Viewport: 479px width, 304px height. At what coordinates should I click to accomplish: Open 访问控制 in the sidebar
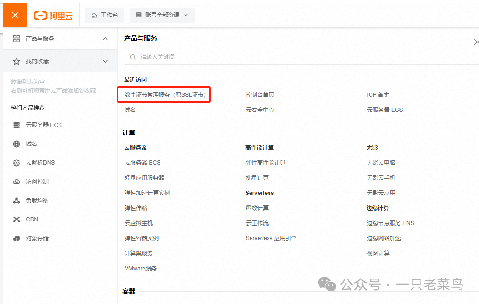pyautogui.click(x=37, y=182)
